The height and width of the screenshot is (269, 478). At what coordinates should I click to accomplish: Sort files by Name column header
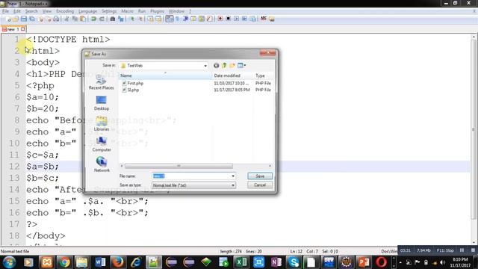coord(164,75)
